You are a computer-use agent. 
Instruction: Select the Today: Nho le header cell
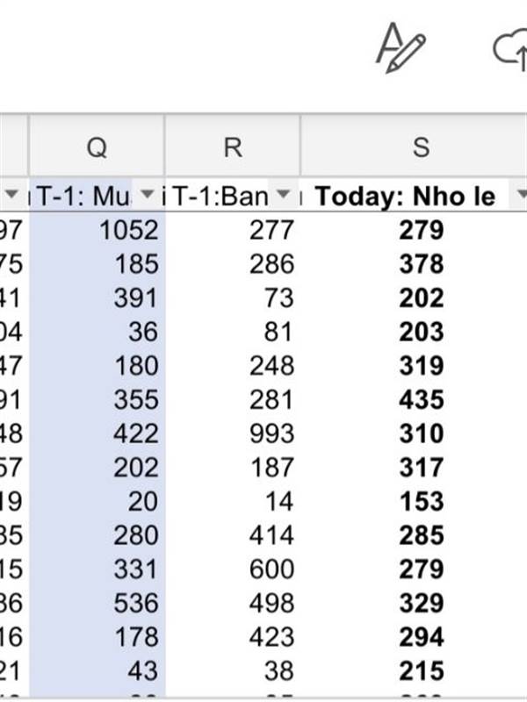pos(404,196)
